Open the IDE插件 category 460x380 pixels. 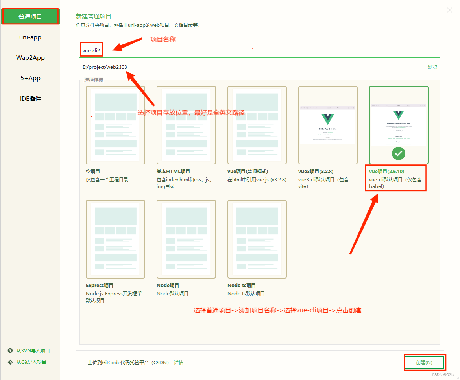coord(30,98)
